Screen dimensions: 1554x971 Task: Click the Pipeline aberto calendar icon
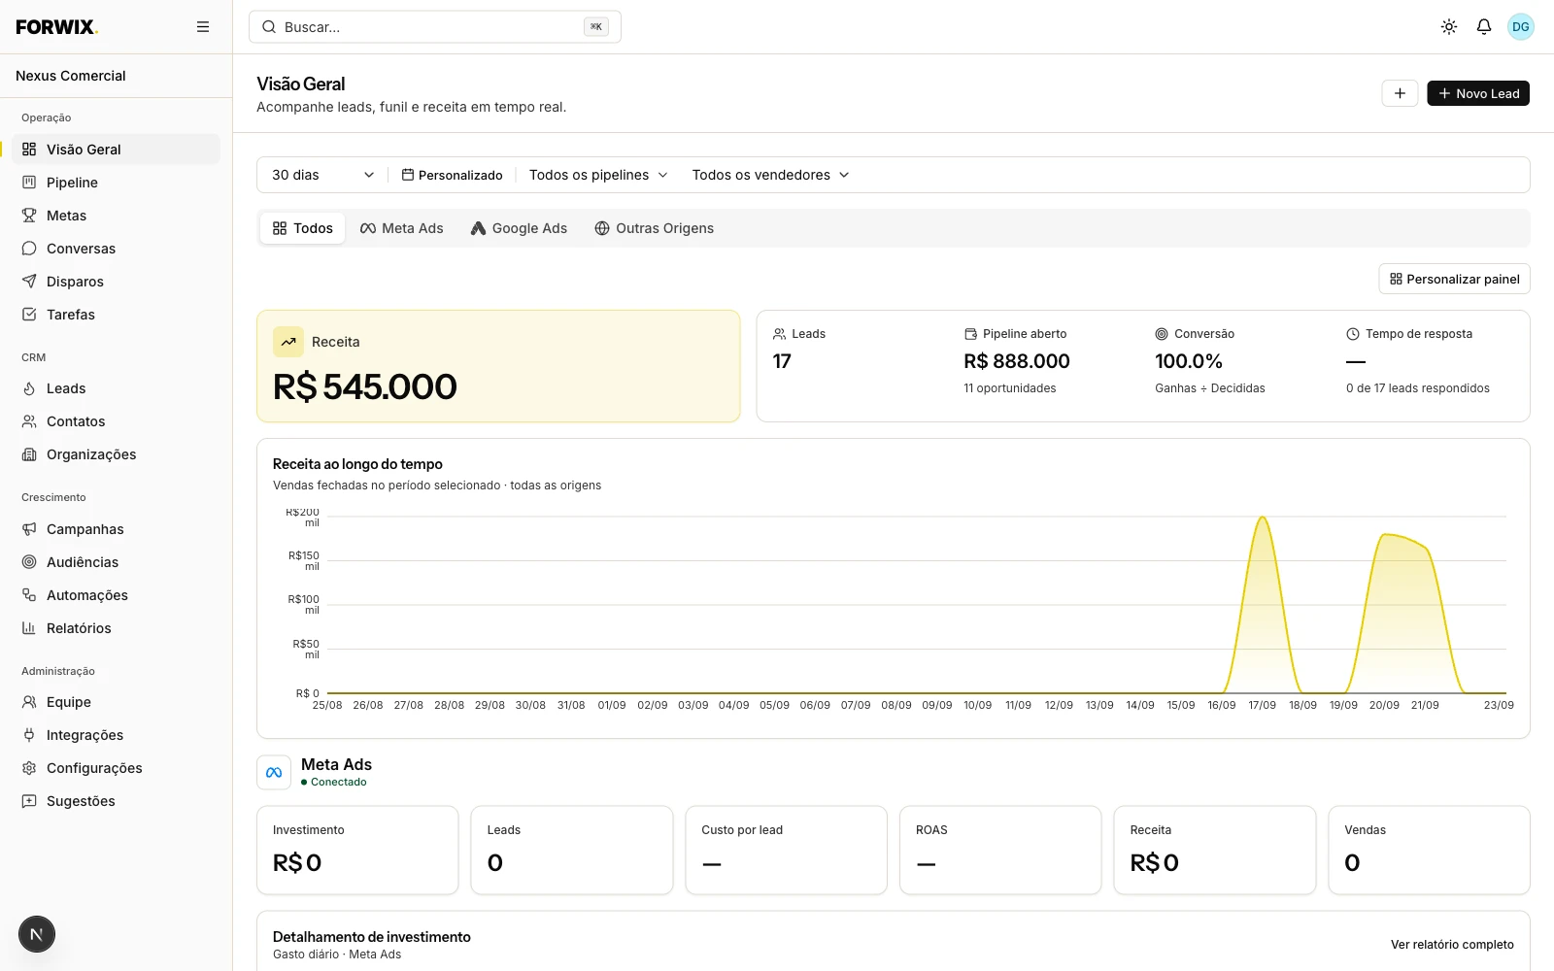click(x=970, y=334)
